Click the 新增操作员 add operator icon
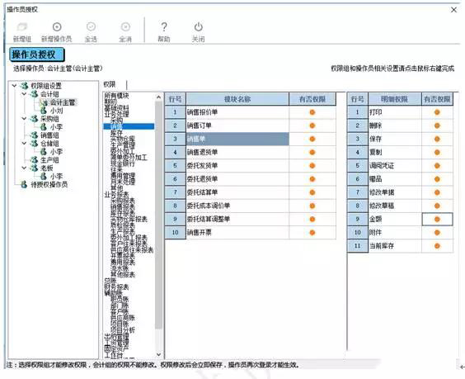The image size is (465, 379). (x=57, y=27)
